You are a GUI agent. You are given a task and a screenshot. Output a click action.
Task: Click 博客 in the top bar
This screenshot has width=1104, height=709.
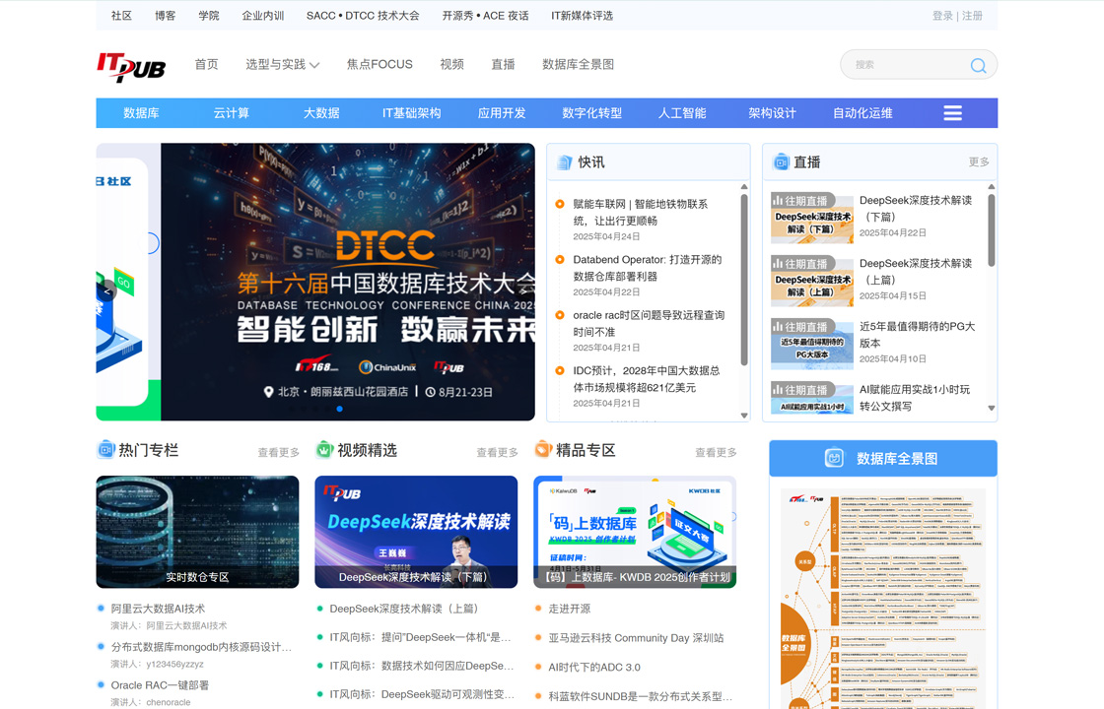[x=165, y=16]
